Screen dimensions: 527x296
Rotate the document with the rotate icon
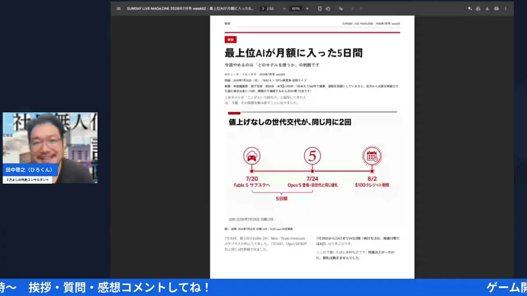tap(328, 9)
